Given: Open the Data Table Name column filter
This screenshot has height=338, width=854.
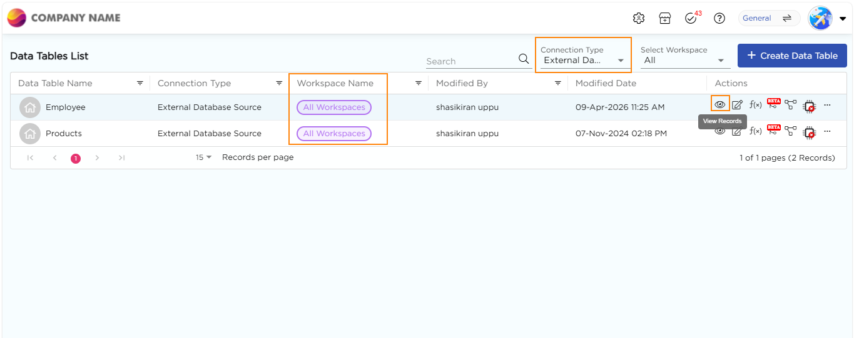Looking at the screenshot, I should [140, 83].
